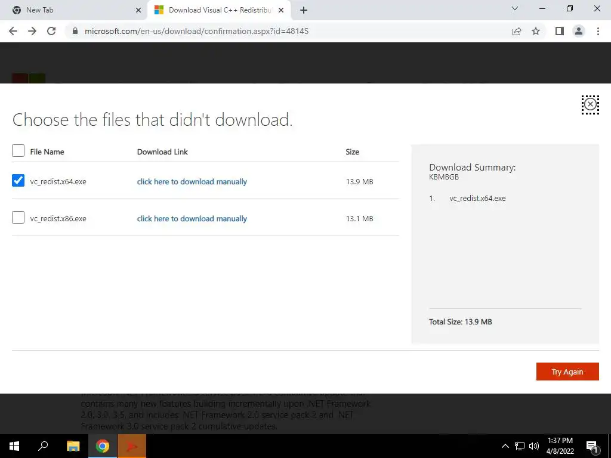
Task: Open a new tab with the plus button
Action: coord(304,10)
